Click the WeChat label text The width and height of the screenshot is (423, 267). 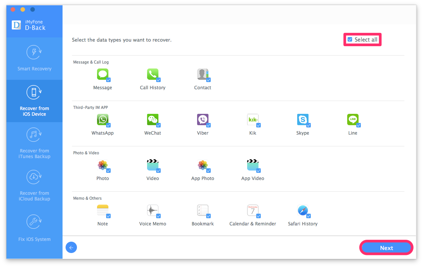(x=153, y=133)
